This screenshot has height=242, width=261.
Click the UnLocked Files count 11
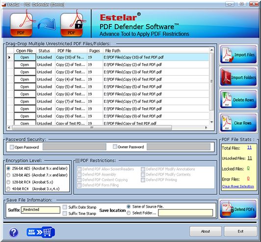250,158
